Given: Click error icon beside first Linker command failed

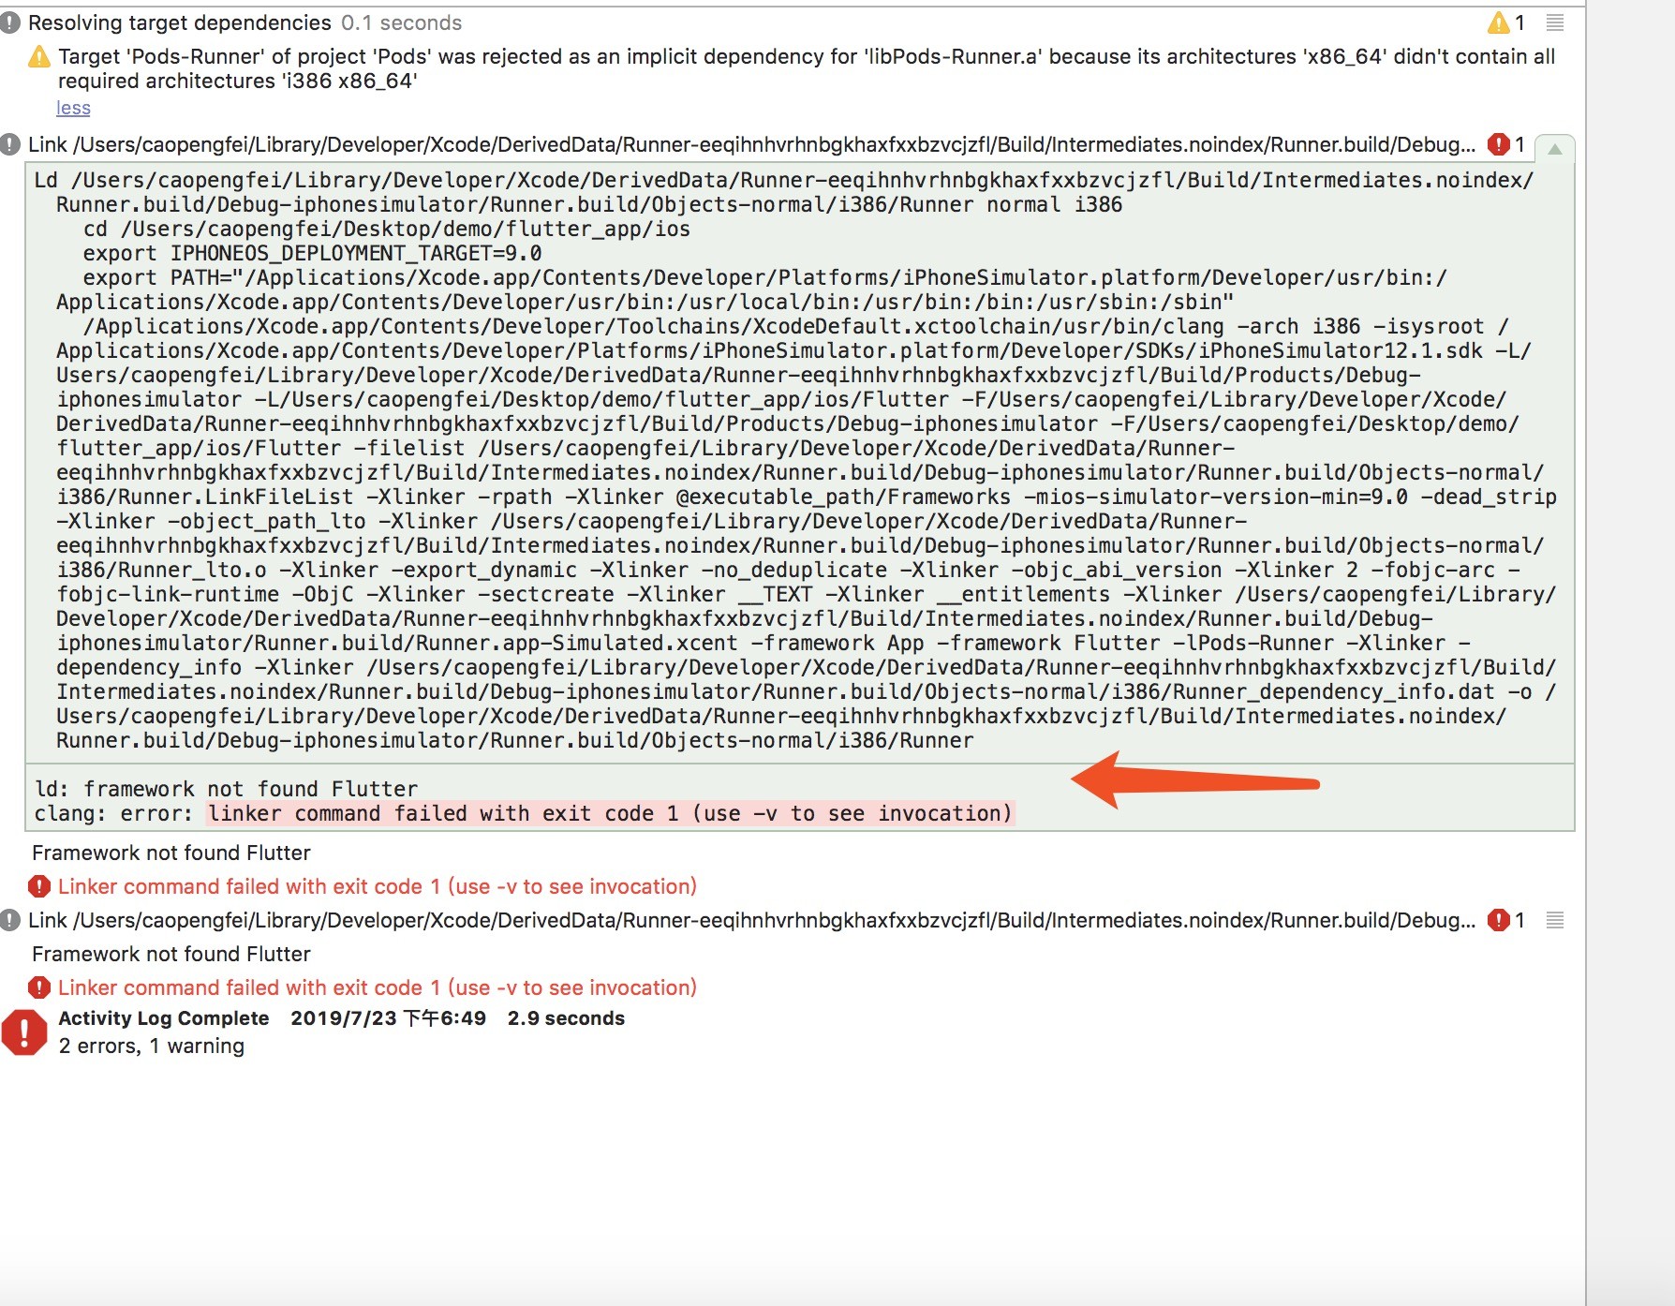Looking at the screenshot, I should click(39, 886).
